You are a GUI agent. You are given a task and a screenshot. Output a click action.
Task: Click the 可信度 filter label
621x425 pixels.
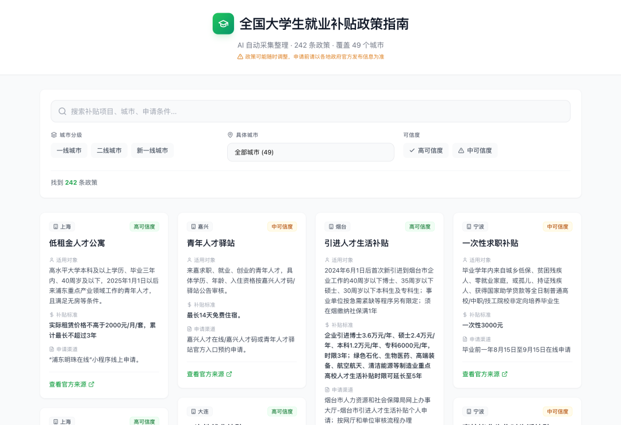coord(412,135)
